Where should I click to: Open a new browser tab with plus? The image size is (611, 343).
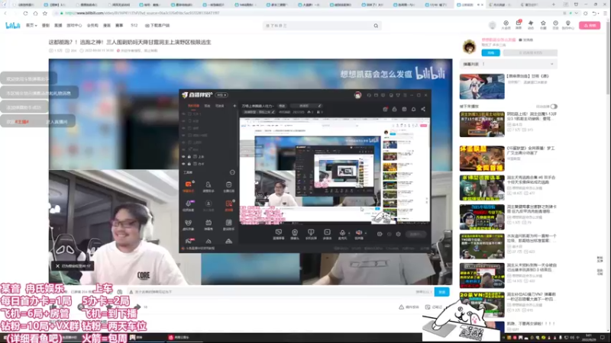click(x=553, y=5)
